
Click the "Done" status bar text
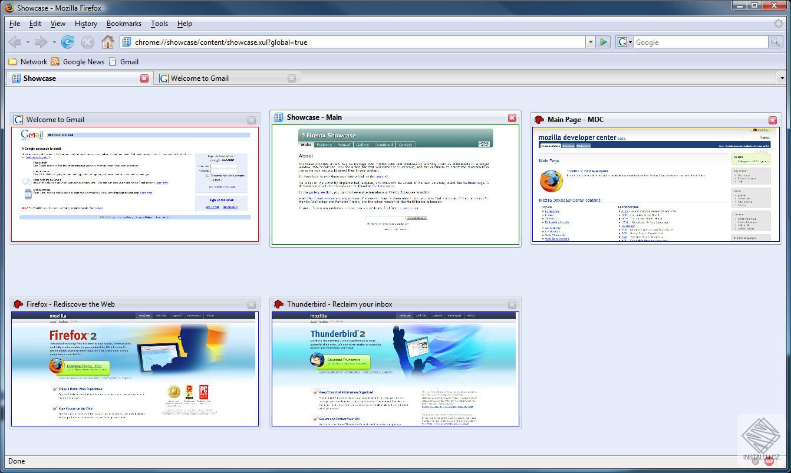click(x=17, y=461)
